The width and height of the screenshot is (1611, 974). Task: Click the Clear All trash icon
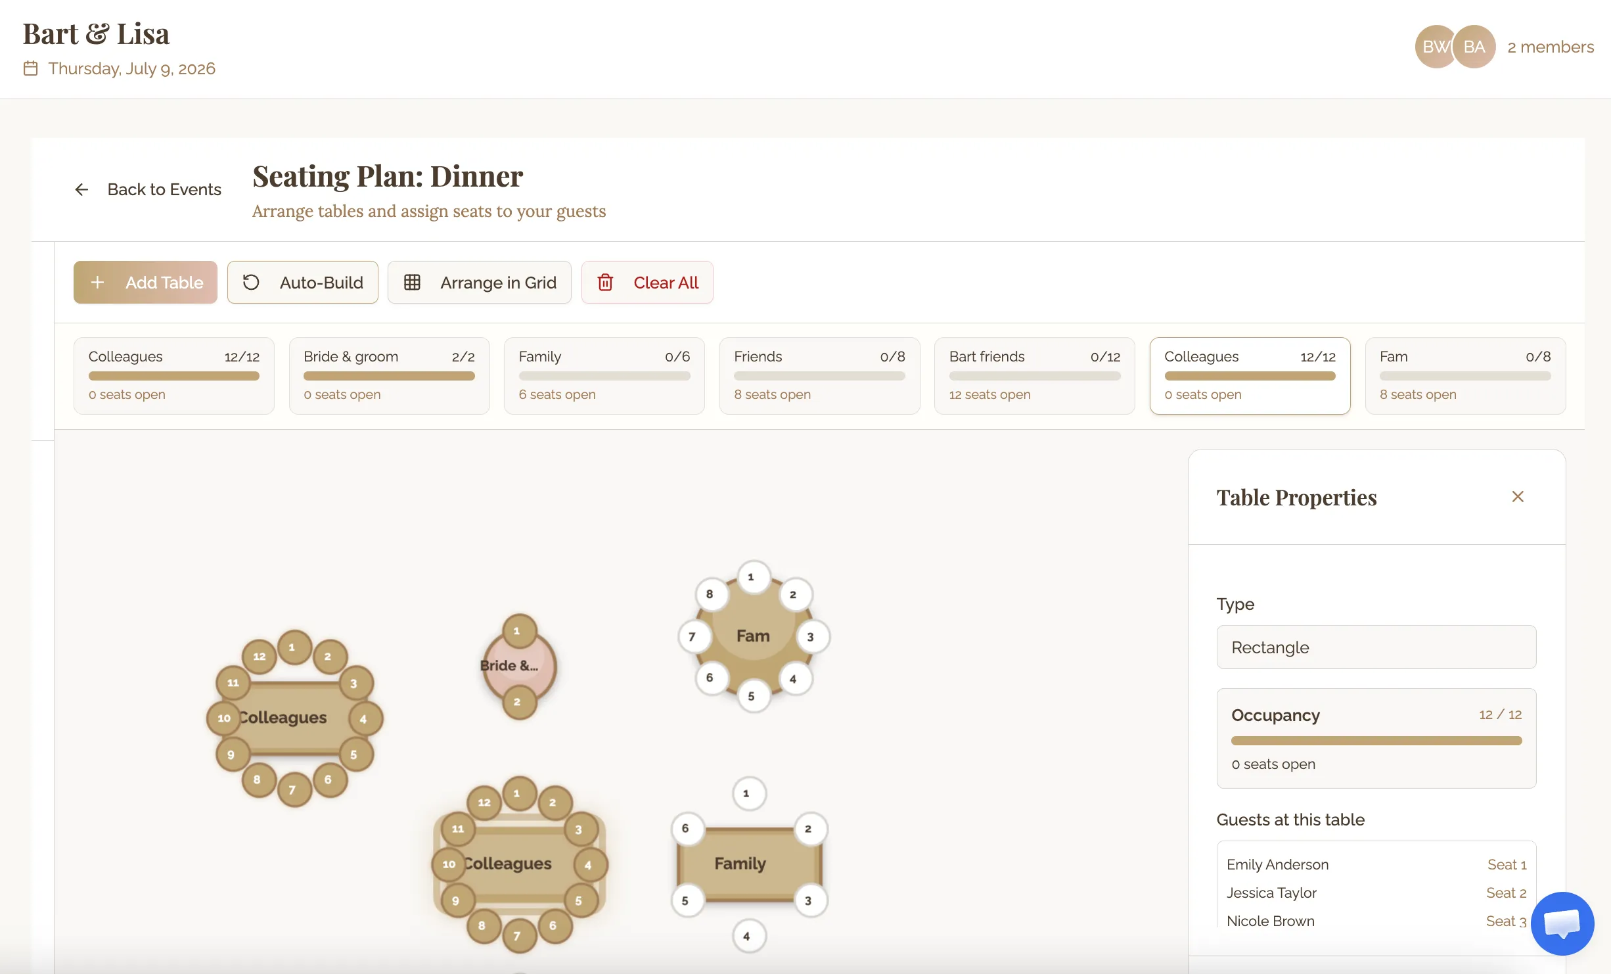point(605,283)
